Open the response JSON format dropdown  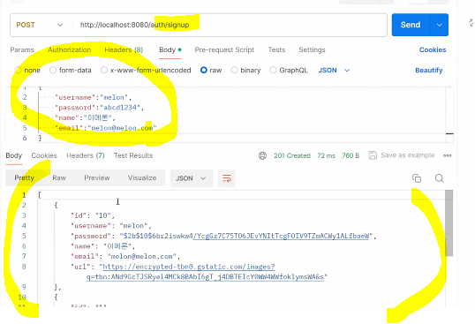(192, 178)
